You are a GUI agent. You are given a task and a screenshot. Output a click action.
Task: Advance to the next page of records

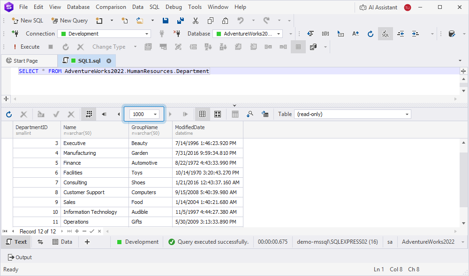(170, 114)
